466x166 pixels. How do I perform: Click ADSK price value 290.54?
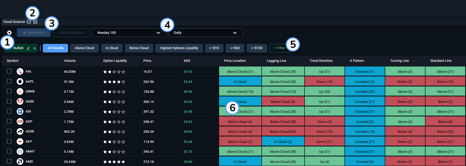(x=148, y=132)
